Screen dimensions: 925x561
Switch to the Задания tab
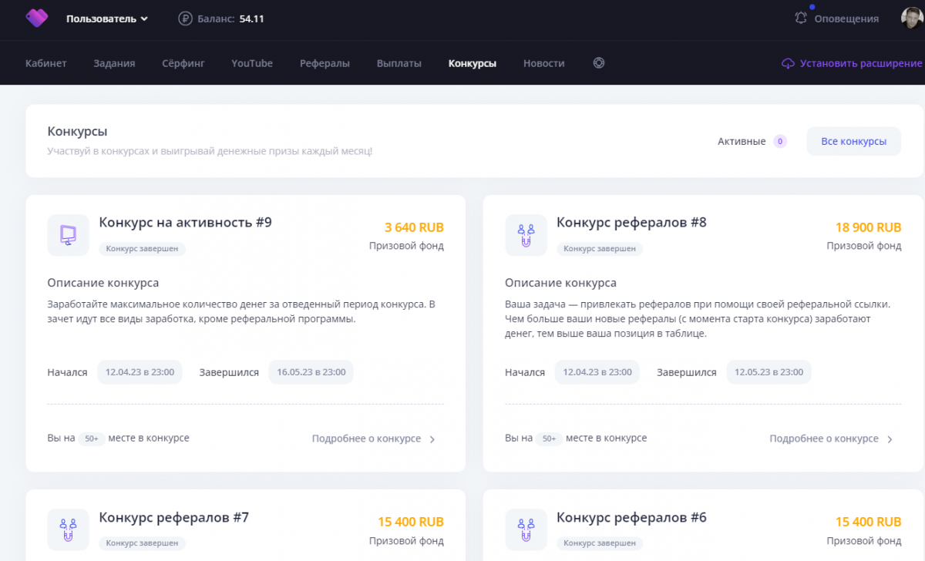(x=114, y=63)
